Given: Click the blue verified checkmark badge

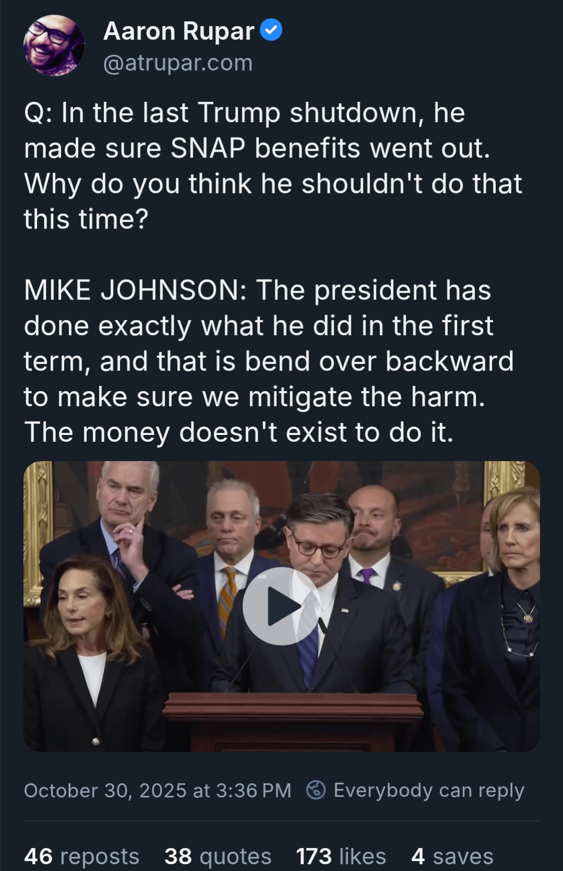Looking at the screenshot, I should coord(271,30).
